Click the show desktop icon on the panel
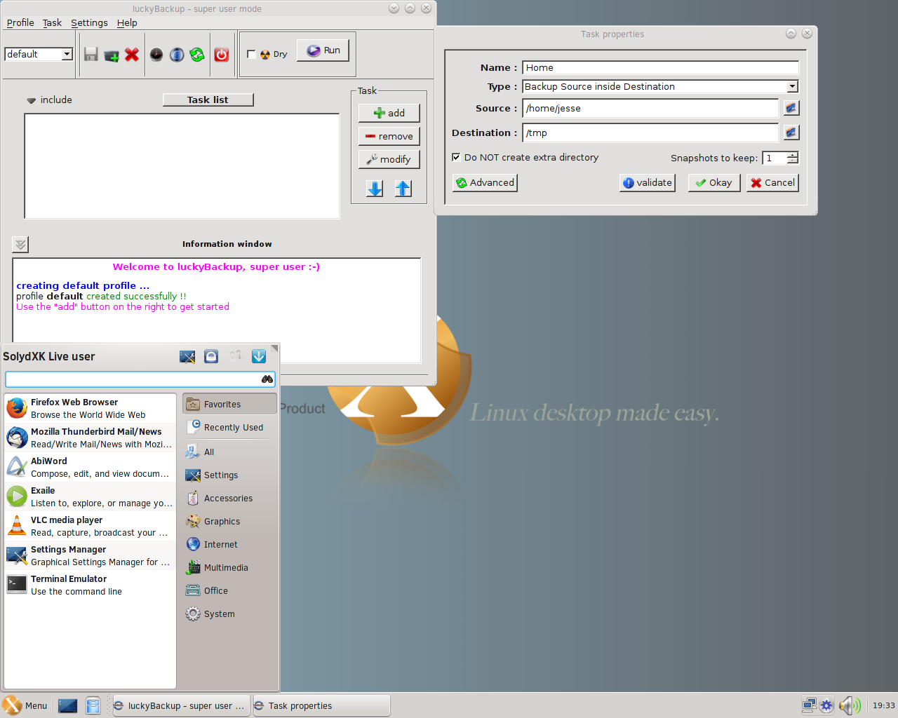Image resolution: width=898 pixels, height=718 pixels. [68, 705]
